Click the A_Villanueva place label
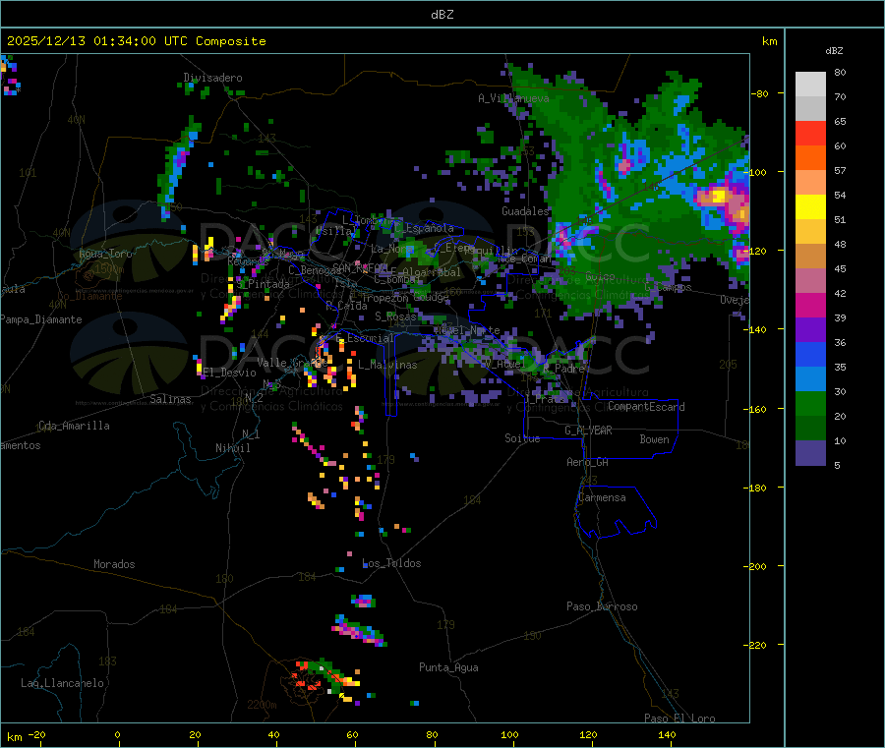 pyautogui.click(x=513, y=98)
